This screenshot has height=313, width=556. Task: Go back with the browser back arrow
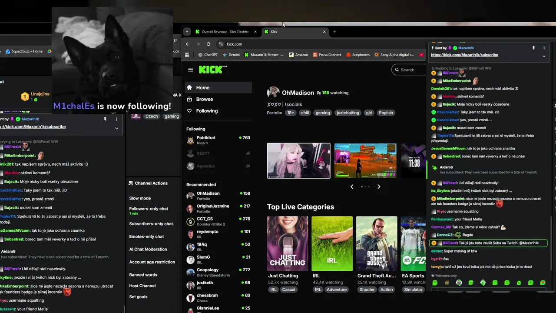coord(188,44)
